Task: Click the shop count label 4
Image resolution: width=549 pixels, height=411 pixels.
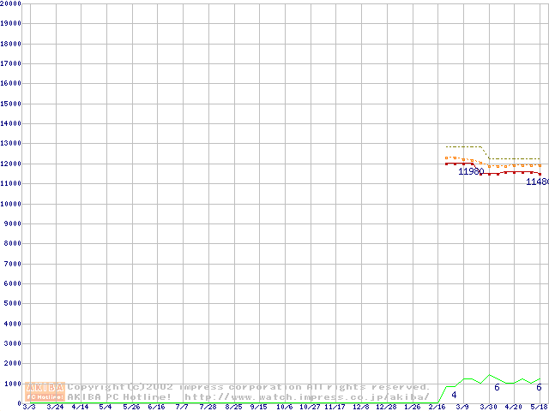Action: 454,395
